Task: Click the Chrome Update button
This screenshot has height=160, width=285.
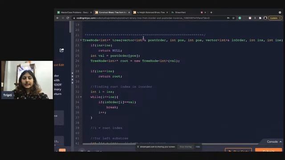Action: (x=275, y=18)
